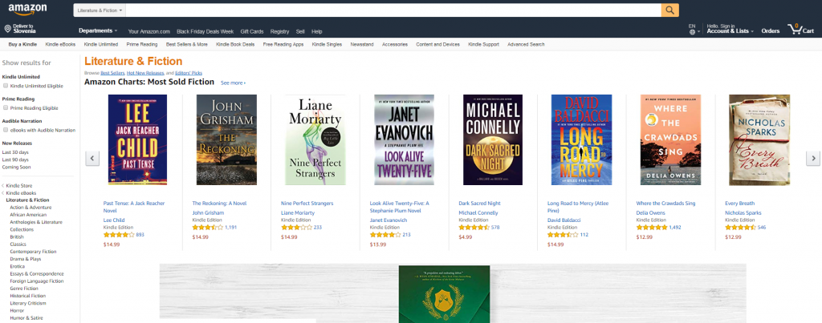
Task: Show next books in carousel
Action: (x=812, y=158)
